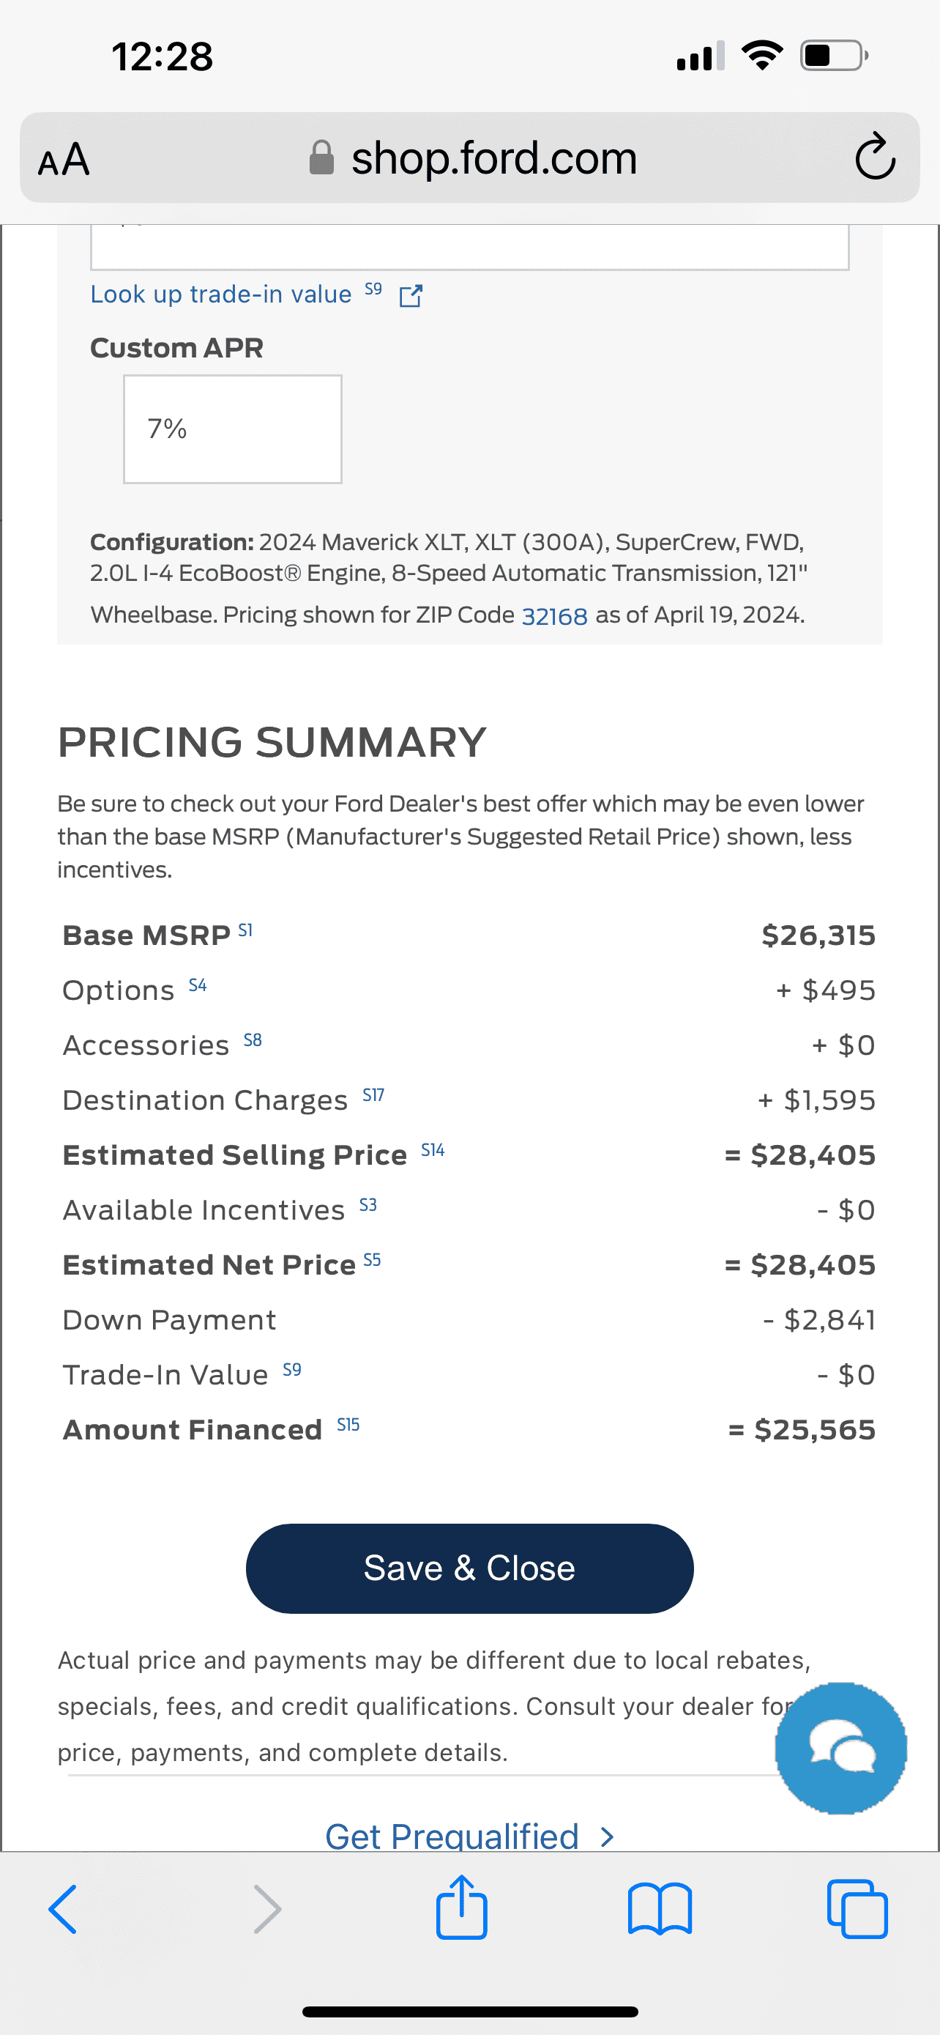940x2035 pixels.
Task: Open the S14 footnote beside Estimated Selling Price
Action: click(433, 1150)
